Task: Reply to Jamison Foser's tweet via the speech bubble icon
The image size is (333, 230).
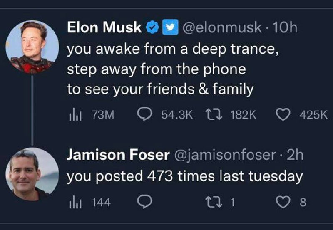Action: (144, 203)
